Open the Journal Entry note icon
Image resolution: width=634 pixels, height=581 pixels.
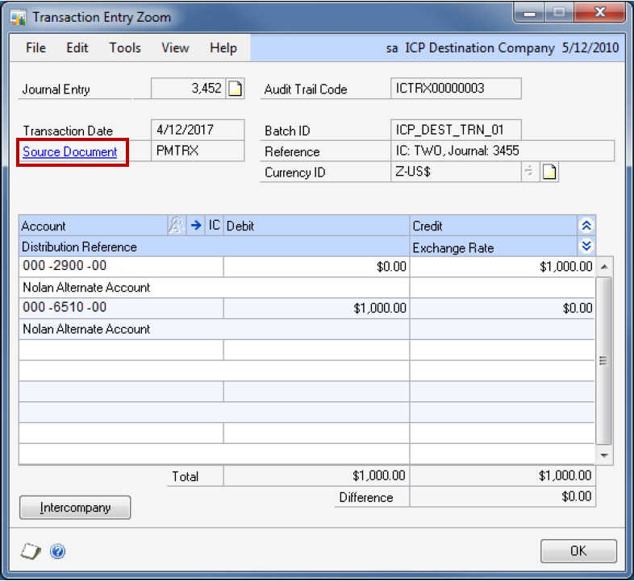click(x=235, y=89)
